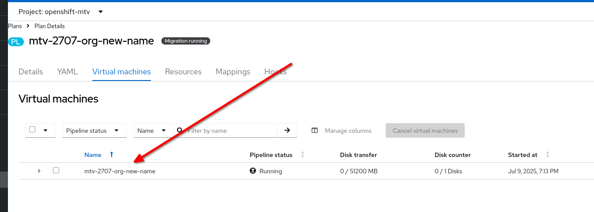The width and height of the screenshot is (594, 212).
Task: Open the bulk select dropdown caret
Action: (45, 130)
